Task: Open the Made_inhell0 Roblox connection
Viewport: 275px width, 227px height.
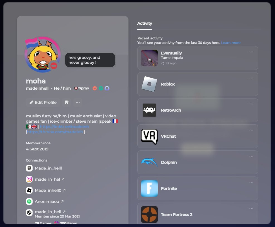Action: (x=50, y=190)
